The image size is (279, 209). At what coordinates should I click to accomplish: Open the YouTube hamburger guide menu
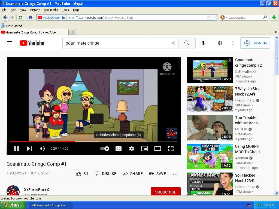10,43
